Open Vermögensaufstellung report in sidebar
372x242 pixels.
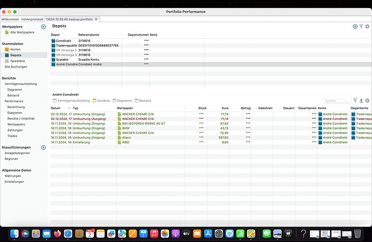tap(20, 84)
